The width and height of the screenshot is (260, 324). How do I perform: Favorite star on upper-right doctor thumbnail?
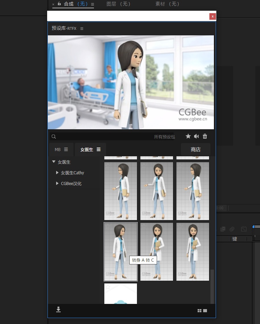coord(180,166)
